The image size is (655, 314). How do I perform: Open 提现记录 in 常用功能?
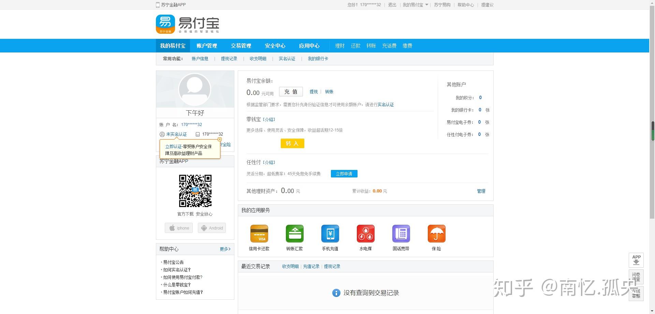coord(229,59)
